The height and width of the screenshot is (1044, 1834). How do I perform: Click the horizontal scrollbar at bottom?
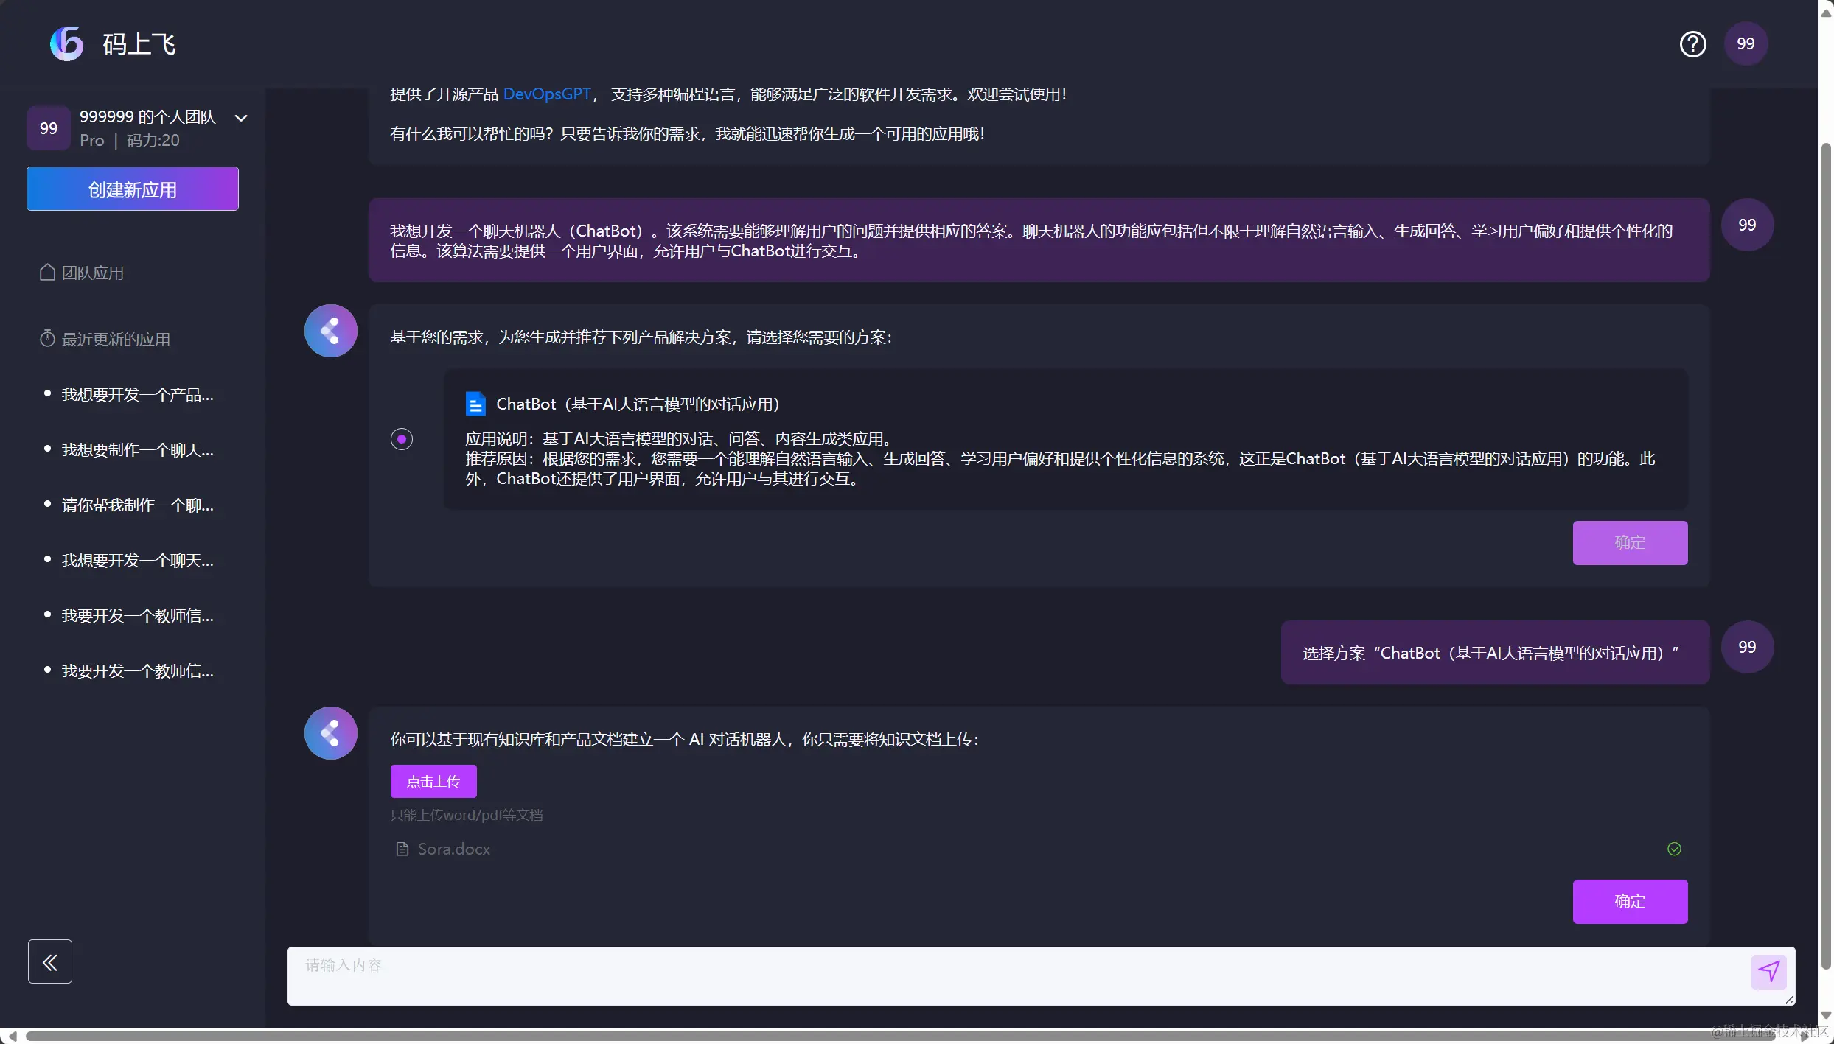pos(885,1036)
